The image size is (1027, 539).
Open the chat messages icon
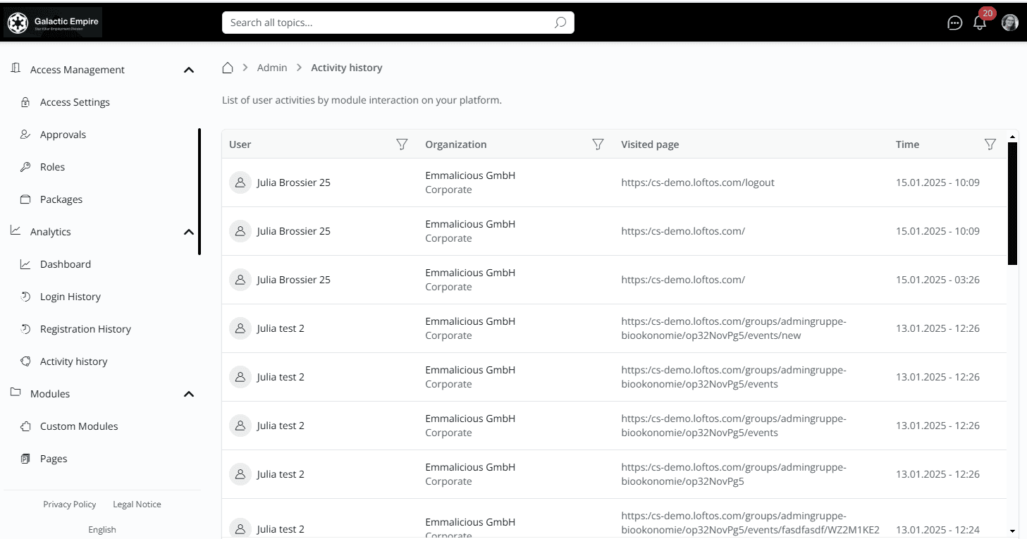point(954,23)
